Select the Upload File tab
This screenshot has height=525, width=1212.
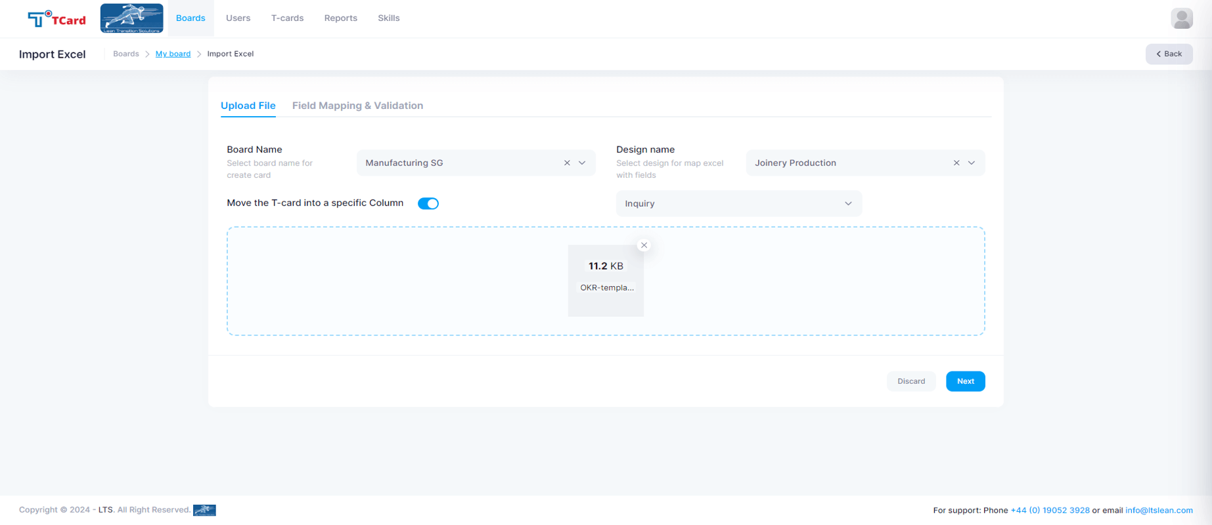point(248,106)
